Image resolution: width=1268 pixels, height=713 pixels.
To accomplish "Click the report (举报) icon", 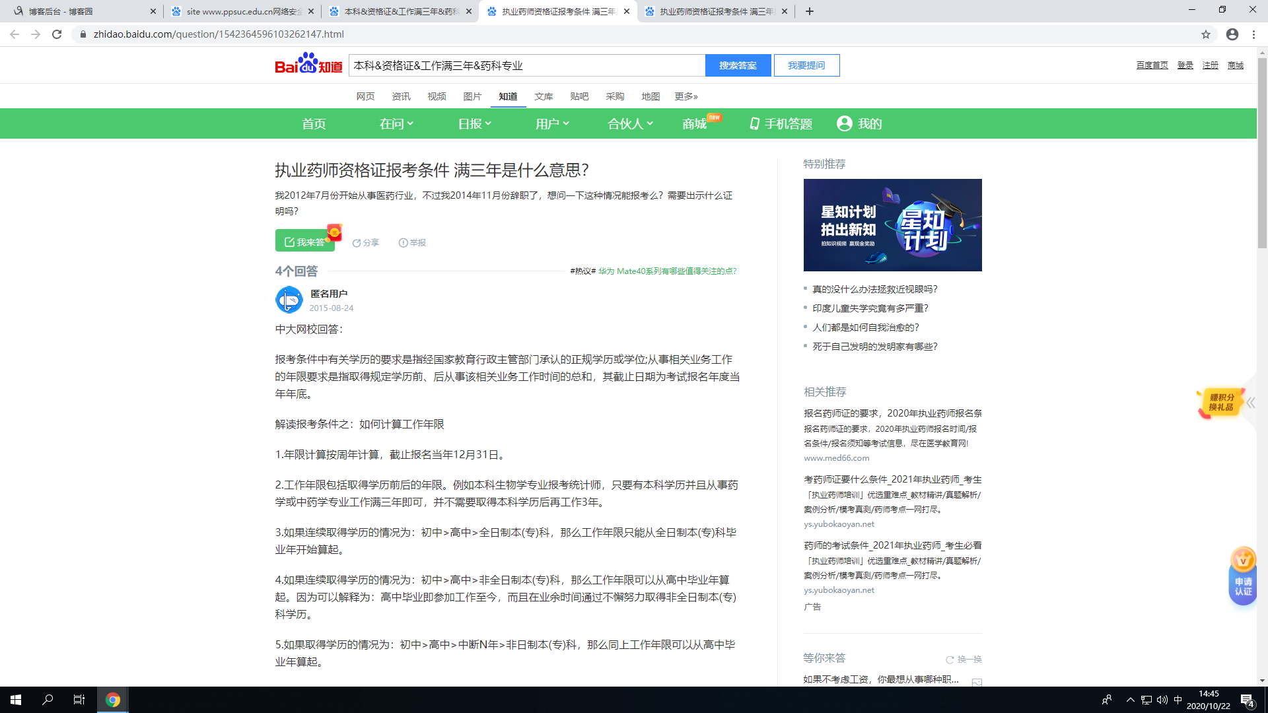I will pyautogui.click(x=403, y=243).
